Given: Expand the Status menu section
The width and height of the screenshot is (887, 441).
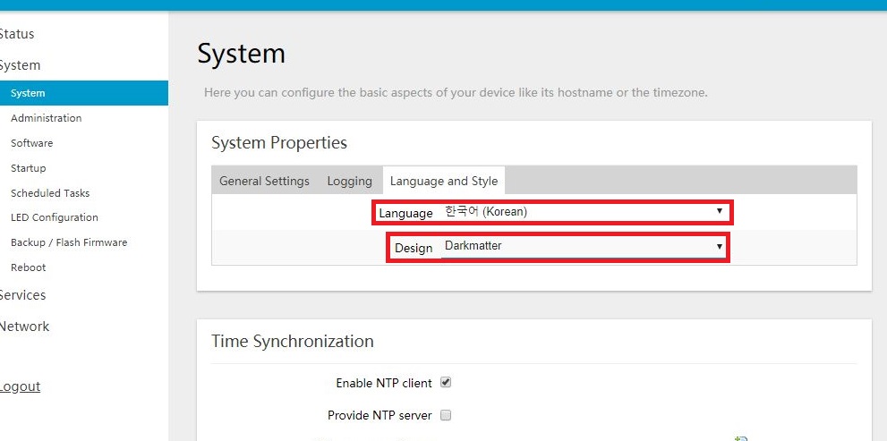Looking at the screenshot, I should click(x=17, y=34).
